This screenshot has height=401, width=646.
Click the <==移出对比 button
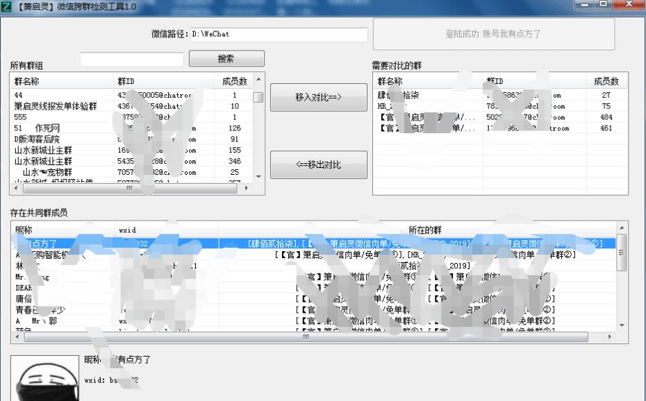pyautogui.click(x=318, y=165)
